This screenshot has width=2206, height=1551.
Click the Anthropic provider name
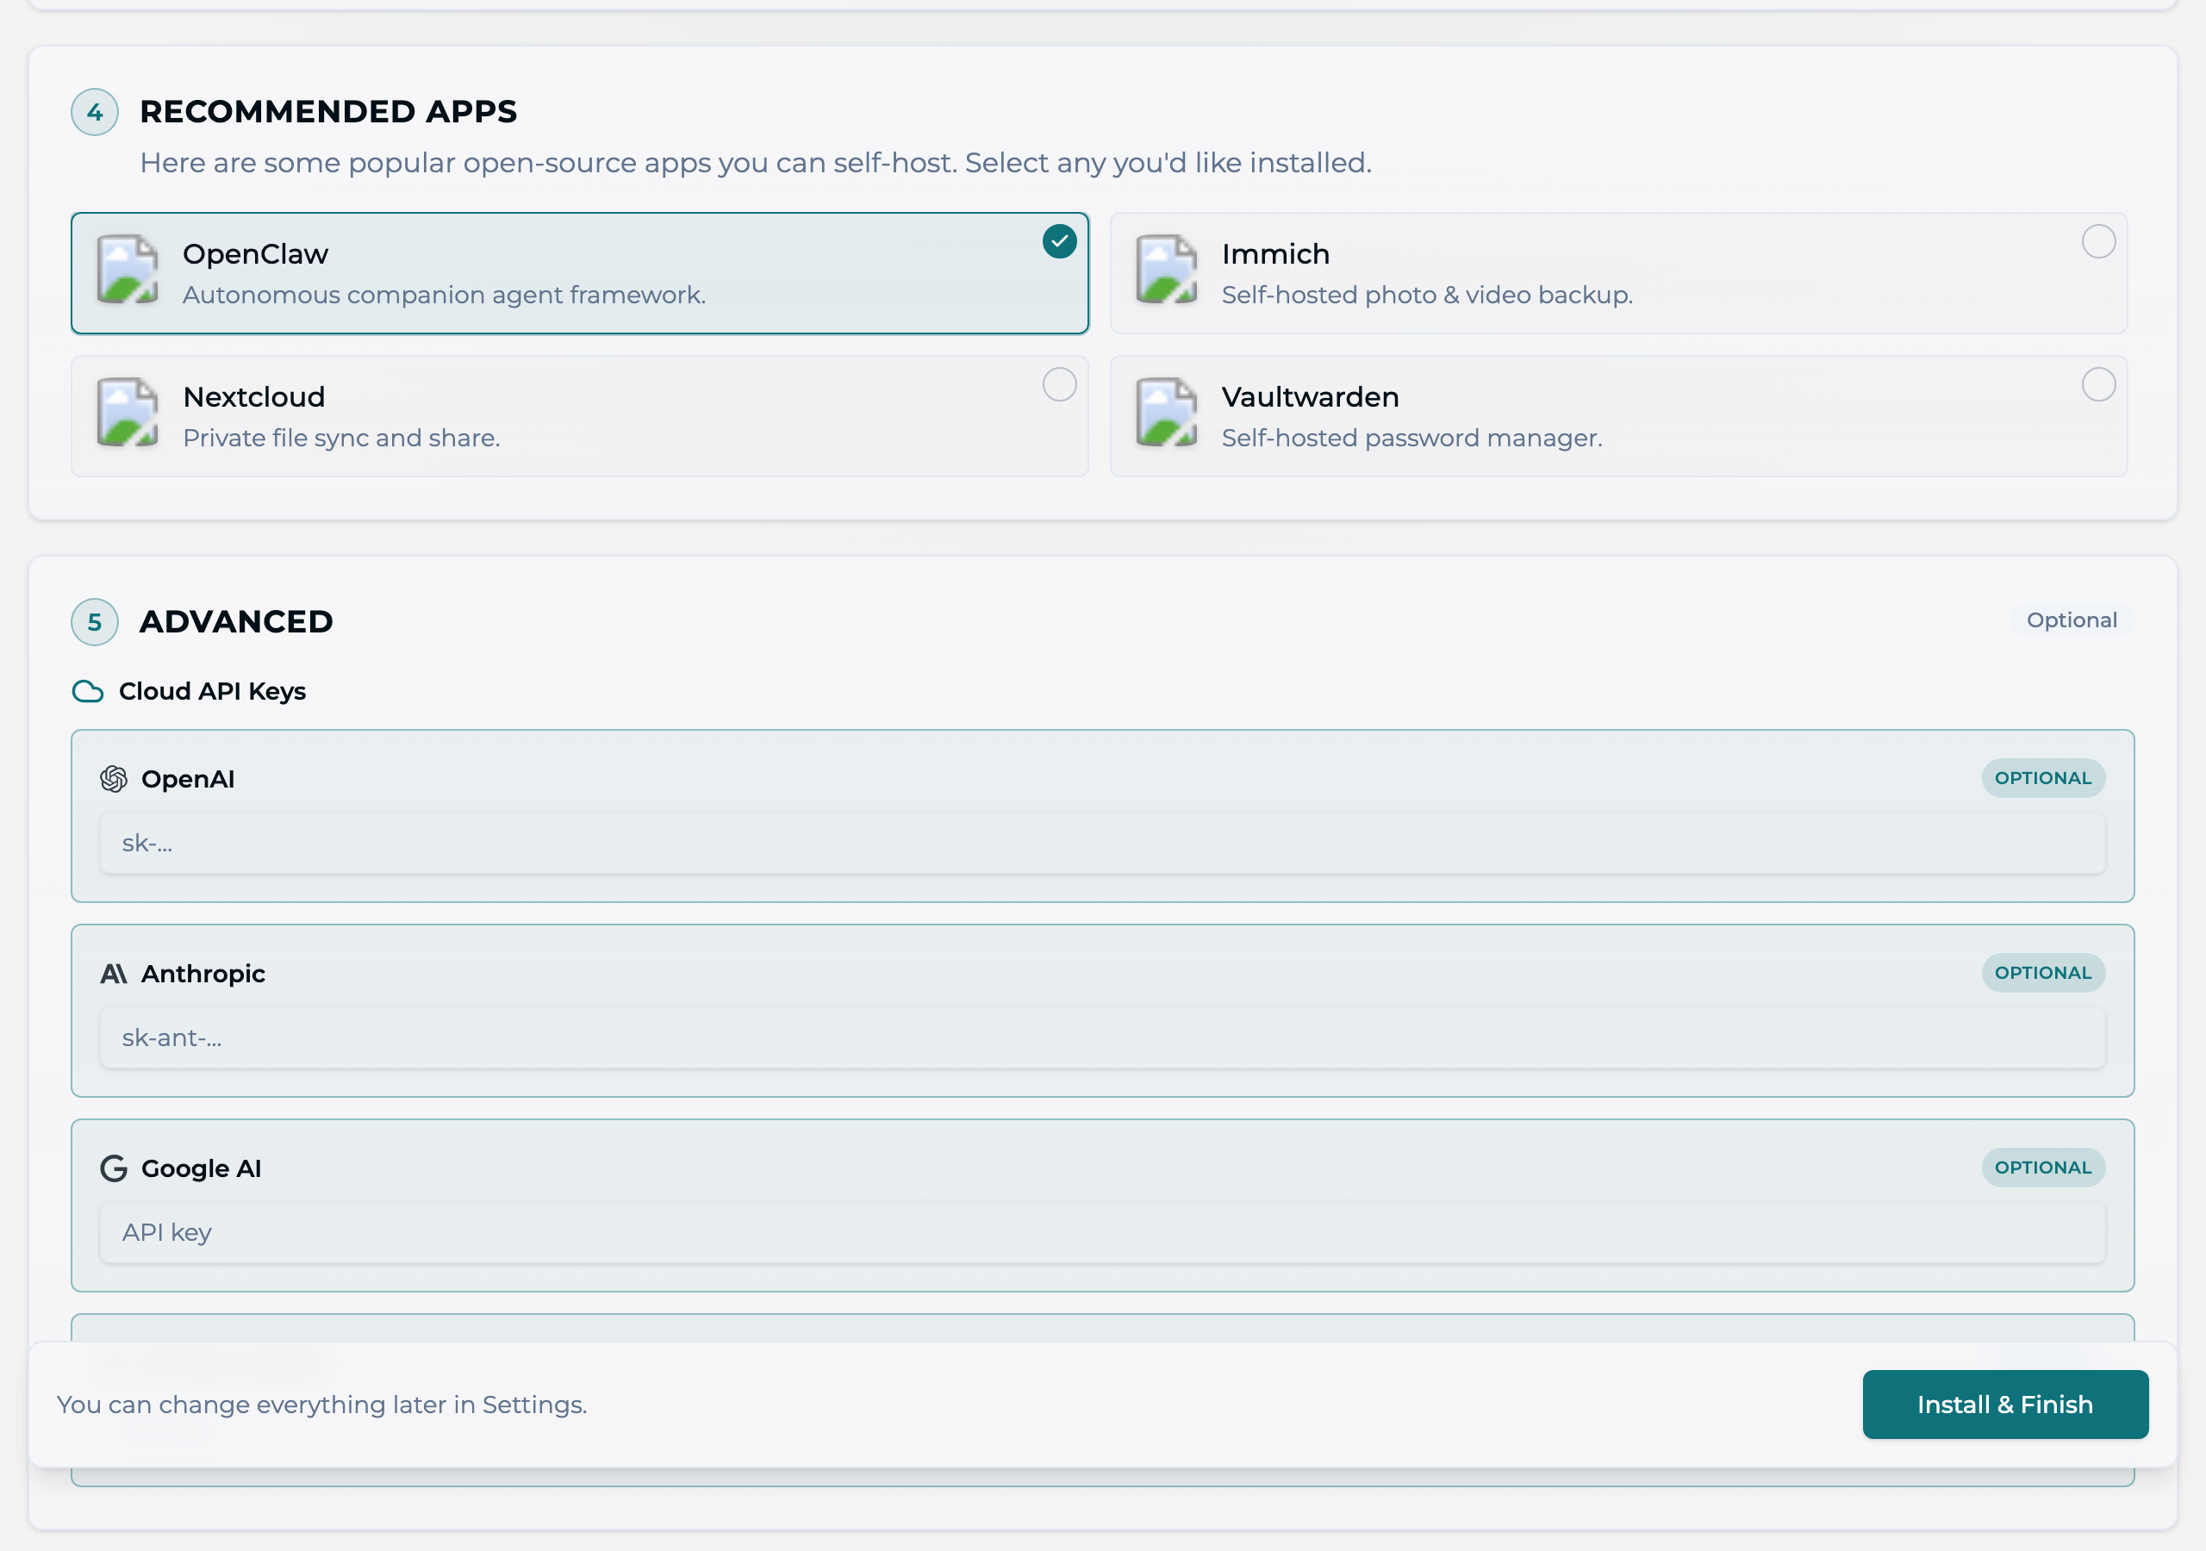click(203, 975)
